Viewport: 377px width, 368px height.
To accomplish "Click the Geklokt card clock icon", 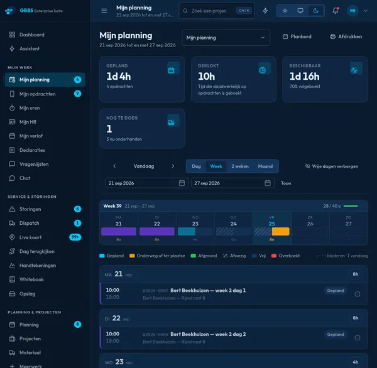I will tap(263, 70).
